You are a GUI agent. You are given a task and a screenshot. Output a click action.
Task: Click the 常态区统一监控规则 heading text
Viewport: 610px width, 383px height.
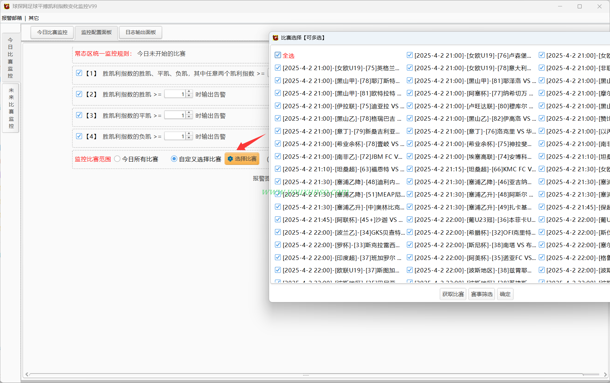click(104, 54)
